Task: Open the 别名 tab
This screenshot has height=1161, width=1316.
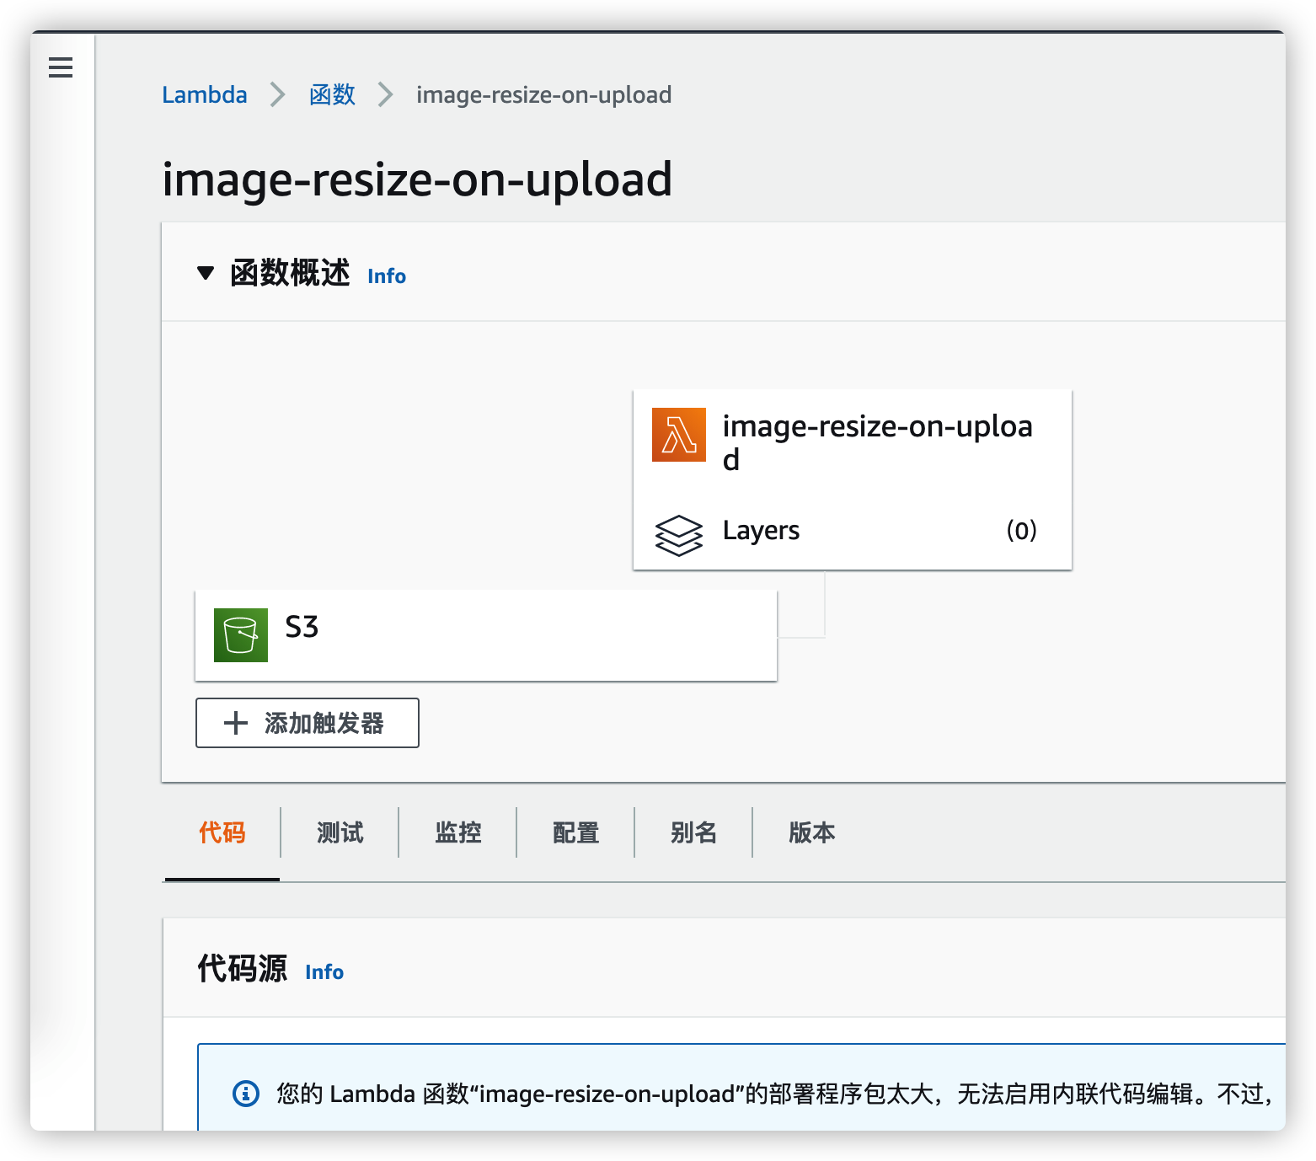Action: coord(694,832)
